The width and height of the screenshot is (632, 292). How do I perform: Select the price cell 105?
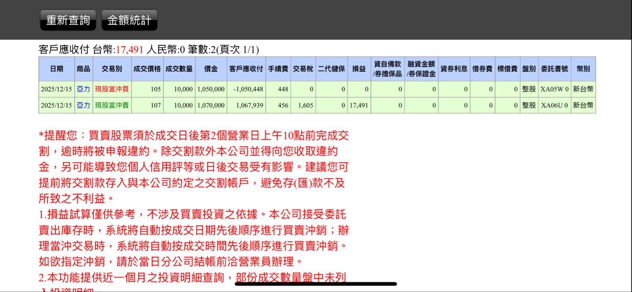point(147,89)
